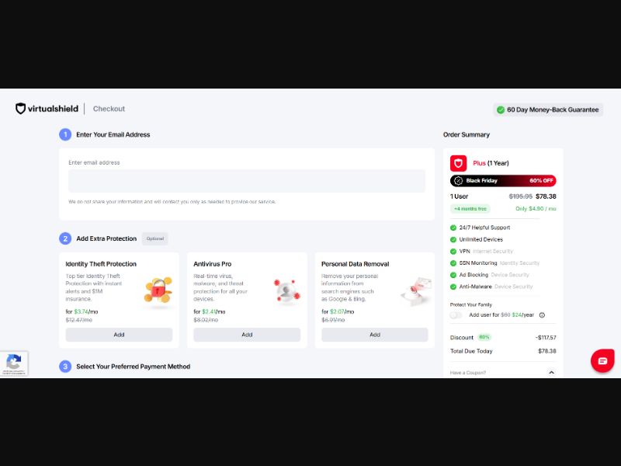Click green check next to 60 Day Guarantee
621x466 pixels.
tap(501, 110)
